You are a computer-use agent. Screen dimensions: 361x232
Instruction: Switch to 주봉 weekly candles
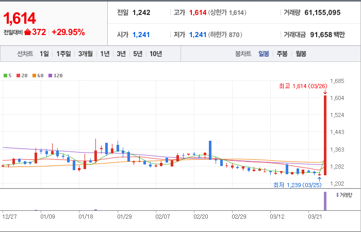coord(282,54)
